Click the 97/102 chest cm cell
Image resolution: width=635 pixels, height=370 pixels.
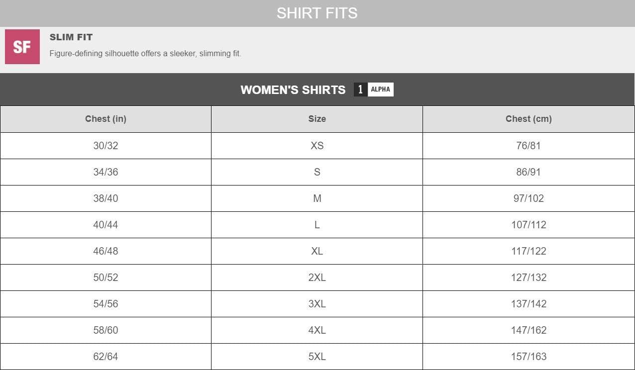pyautogui.click(x=529, y=198)
